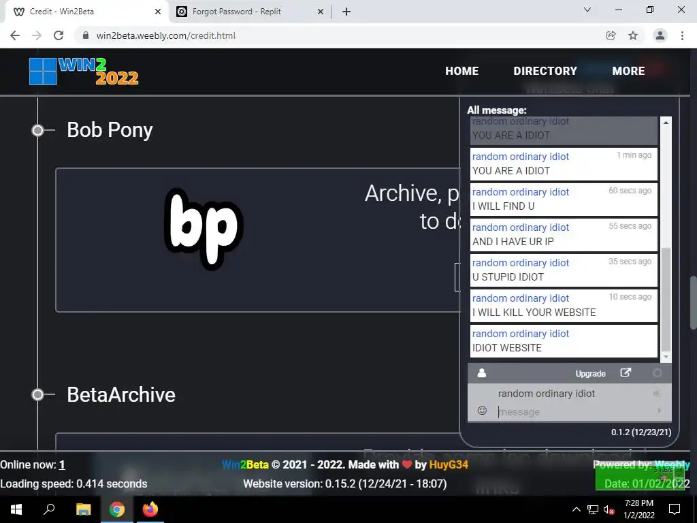Toggle chat sound speaker icon
Screen dimensions: 697x523
tap(657, 394)
